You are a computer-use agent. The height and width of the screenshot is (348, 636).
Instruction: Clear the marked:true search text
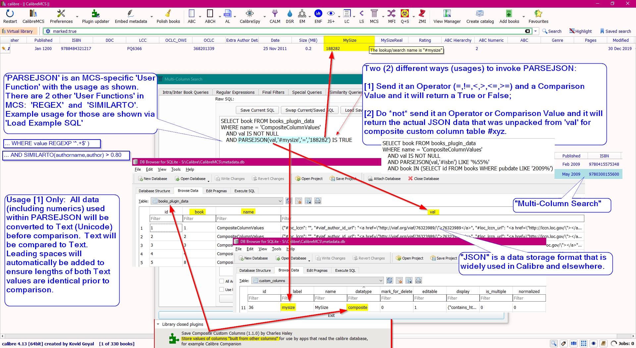[x=527, y=31]
